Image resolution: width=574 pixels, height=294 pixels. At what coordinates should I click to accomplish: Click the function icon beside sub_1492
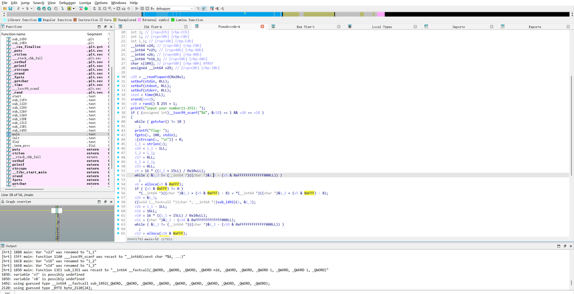[9, 130]
